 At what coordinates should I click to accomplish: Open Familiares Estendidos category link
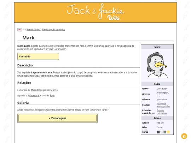click(53, 30)
